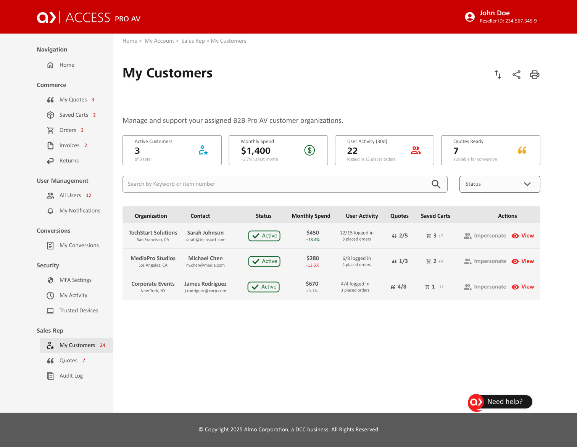Click the Home house icon in sidebar
Viewport: 577px width, 447px height.
[50, 65]
